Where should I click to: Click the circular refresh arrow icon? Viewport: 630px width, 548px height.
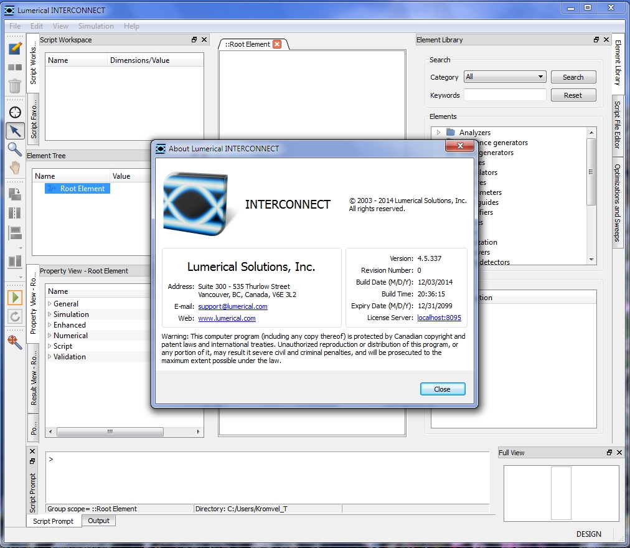pyautogui.click(x=15, y=316)
